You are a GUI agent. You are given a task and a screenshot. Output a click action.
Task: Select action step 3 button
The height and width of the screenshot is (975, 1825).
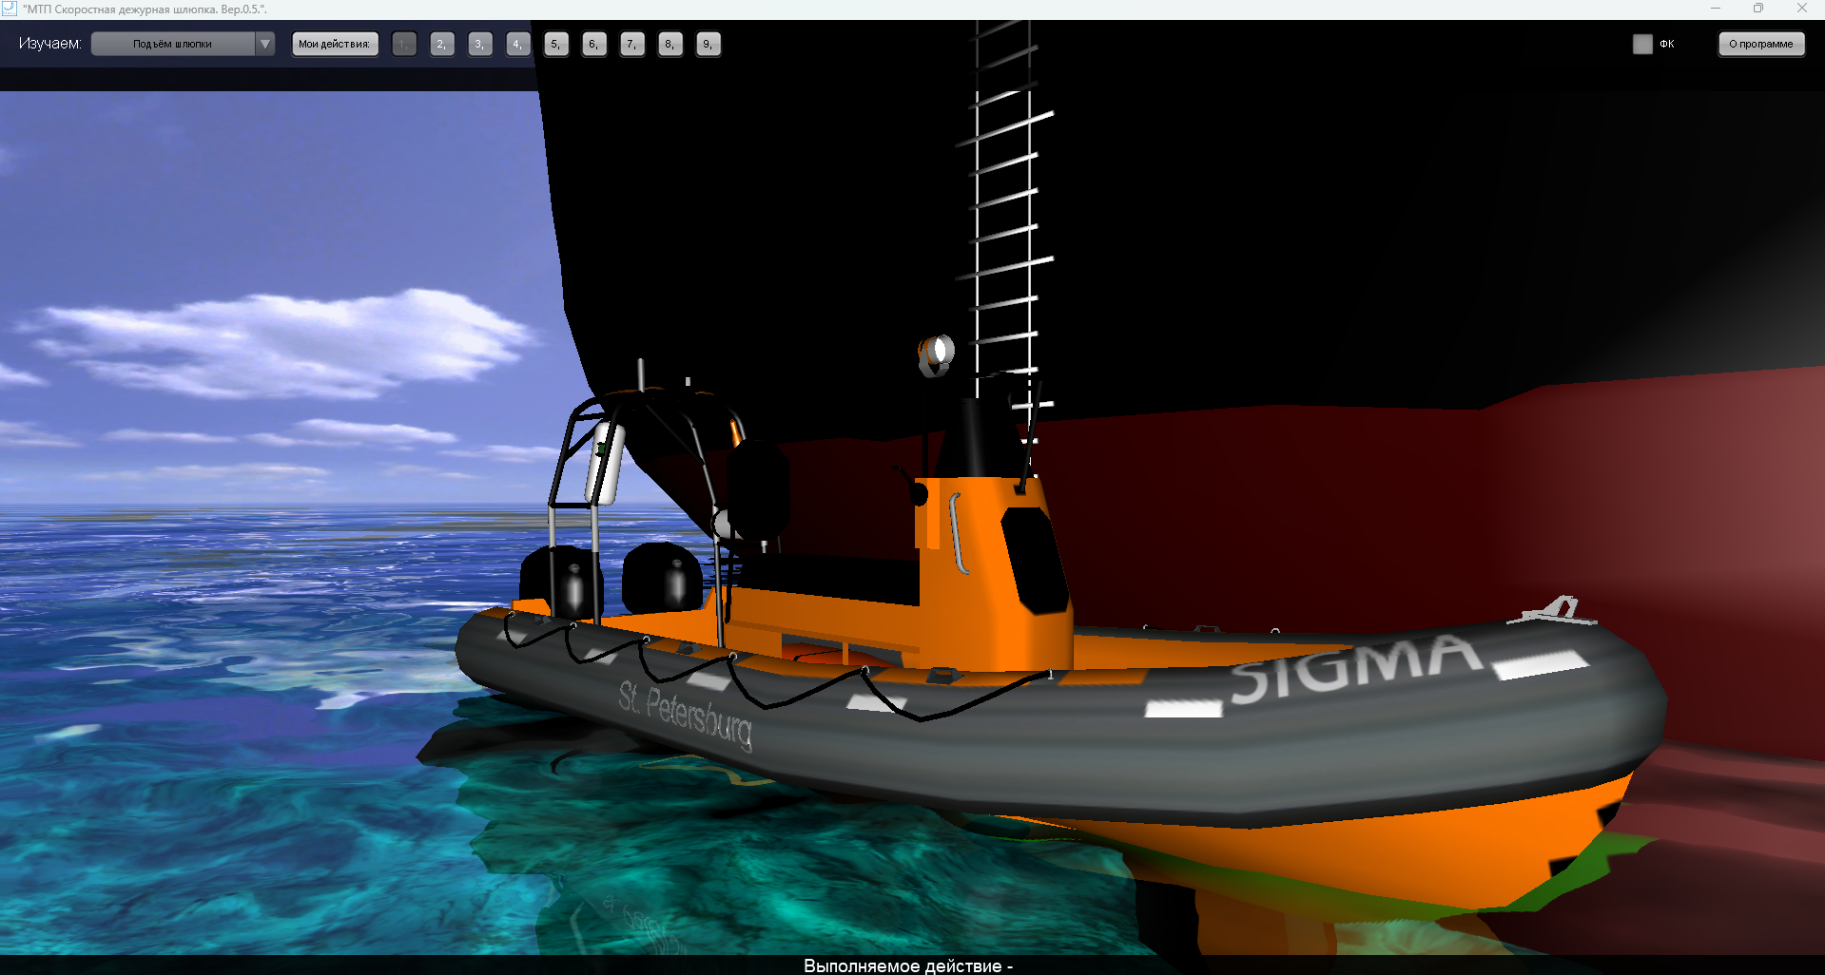tap(480, 44)
